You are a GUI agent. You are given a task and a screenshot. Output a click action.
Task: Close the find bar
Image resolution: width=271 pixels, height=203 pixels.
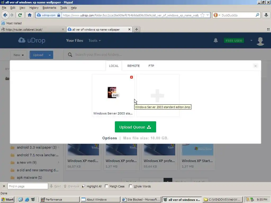click(x=4, y=186)
